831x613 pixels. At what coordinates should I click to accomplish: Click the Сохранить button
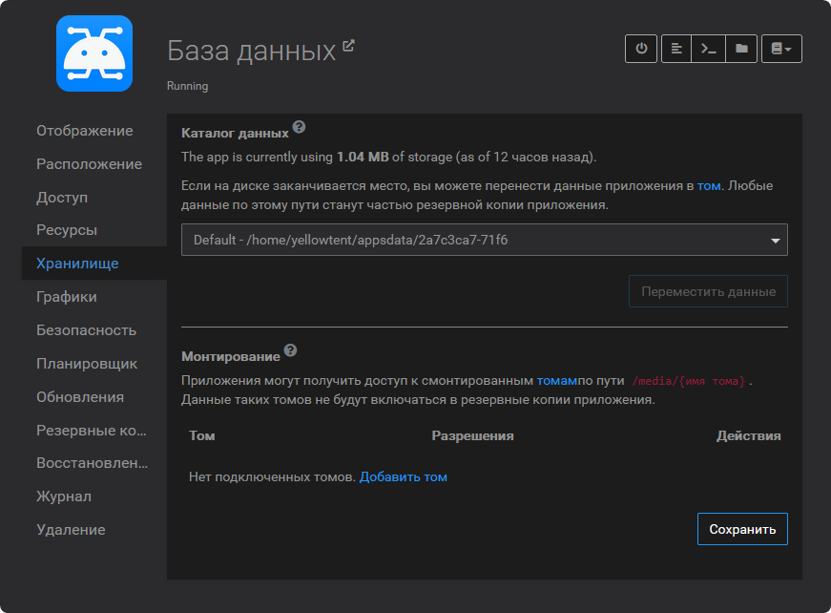(x=742, y=529)
